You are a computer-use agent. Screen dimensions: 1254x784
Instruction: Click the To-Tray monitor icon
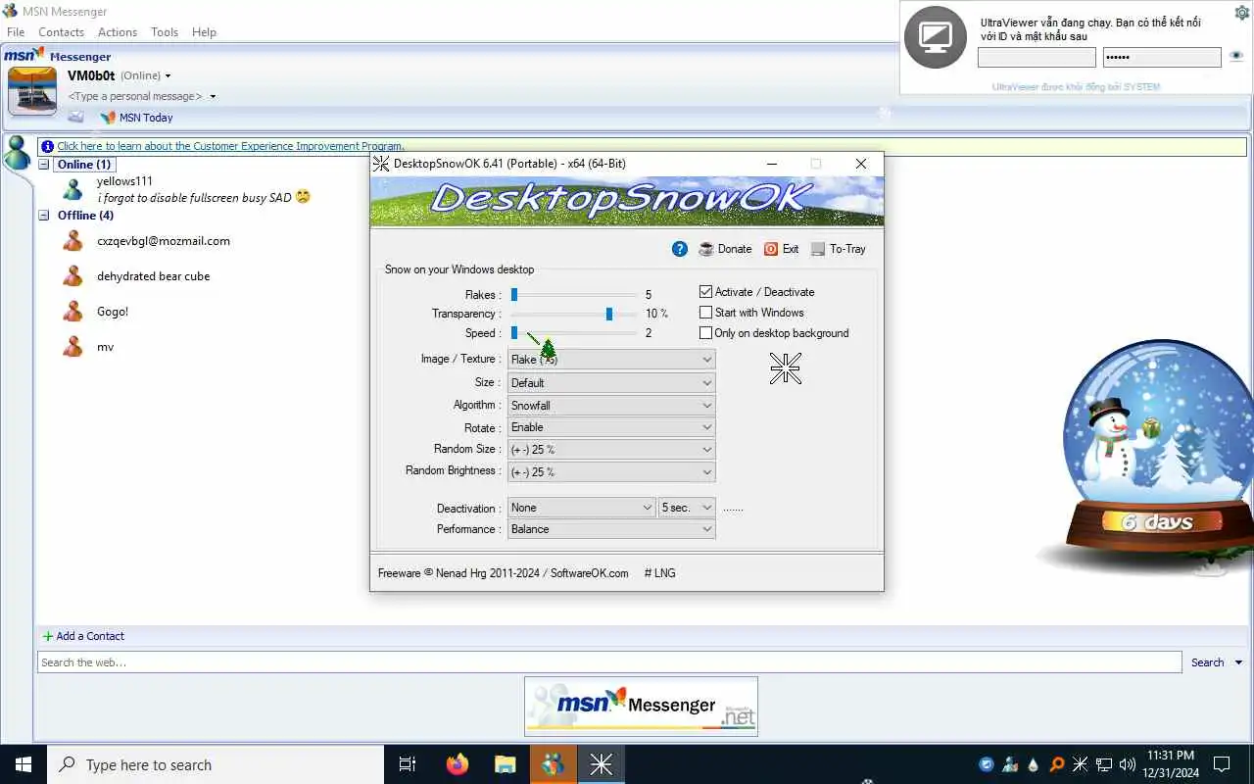pos(818,249)
